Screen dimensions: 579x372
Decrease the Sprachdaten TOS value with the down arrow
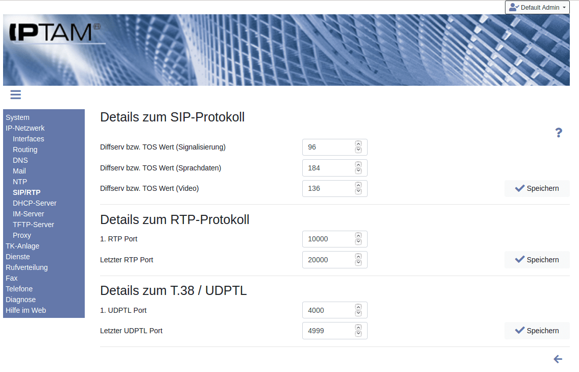(358, 170)
